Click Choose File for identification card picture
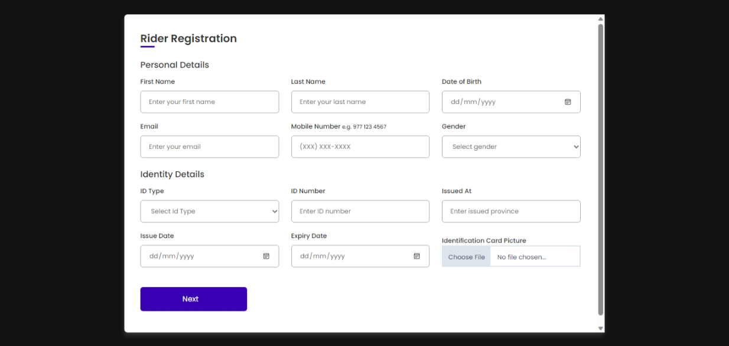729x346 pixels. (466, 257)
